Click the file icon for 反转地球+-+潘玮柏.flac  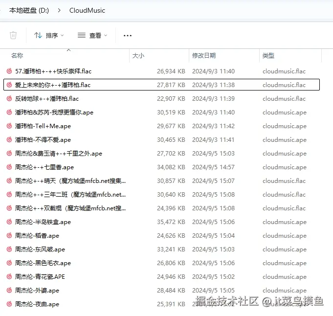coord(9,98)
